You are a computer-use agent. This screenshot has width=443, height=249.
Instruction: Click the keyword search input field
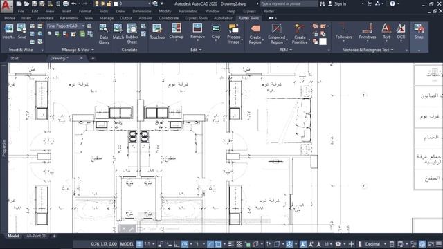point(289,3)
